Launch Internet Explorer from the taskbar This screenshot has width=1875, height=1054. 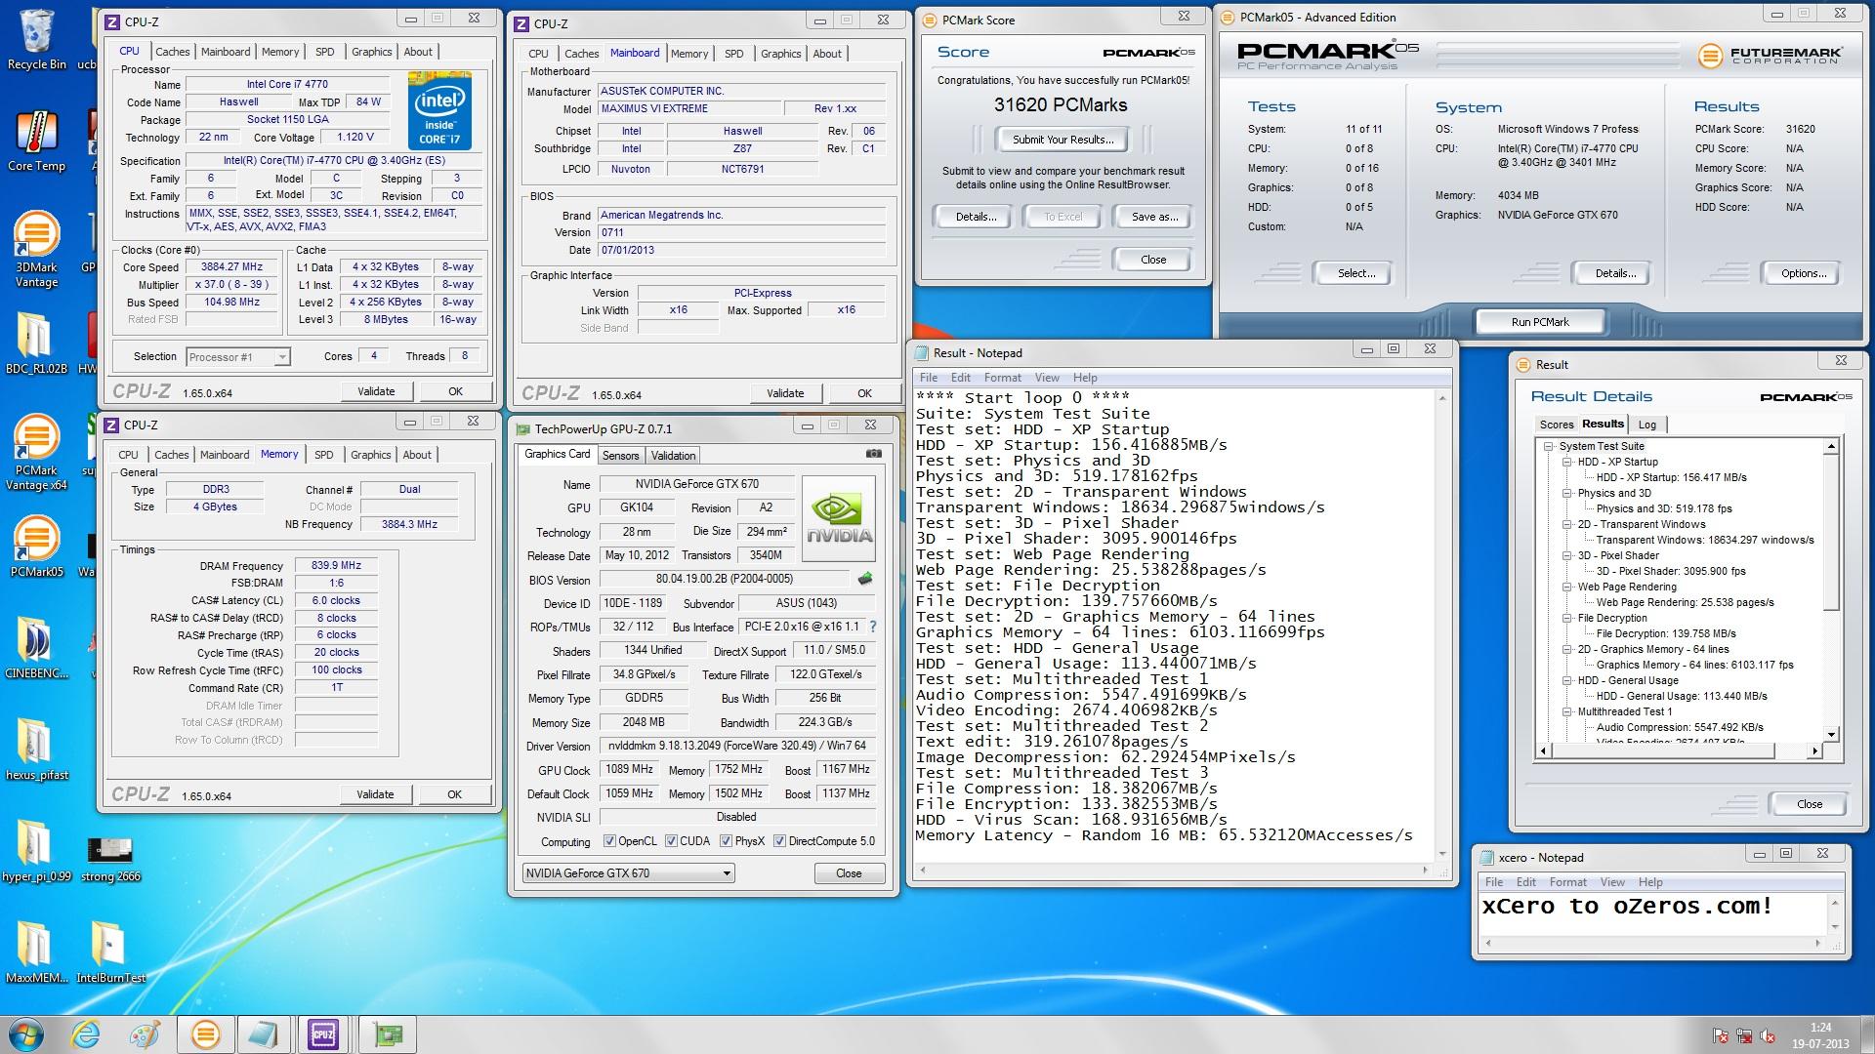pos(86,1034)
